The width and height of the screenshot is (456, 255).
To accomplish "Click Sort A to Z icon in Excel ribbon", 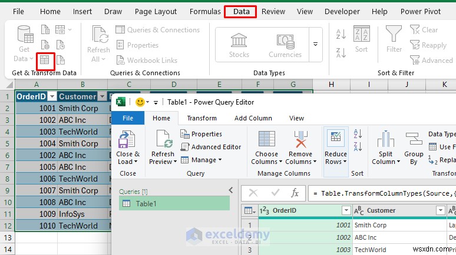I will pyautogui.click(x=341, y=35).
